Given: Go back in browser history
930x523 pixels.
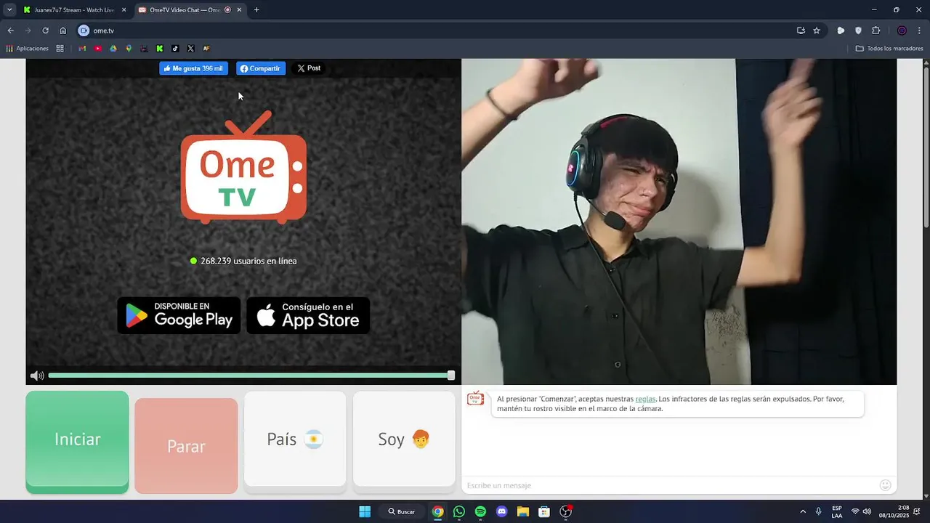Looking at the screenshot, I should (11, 31).
